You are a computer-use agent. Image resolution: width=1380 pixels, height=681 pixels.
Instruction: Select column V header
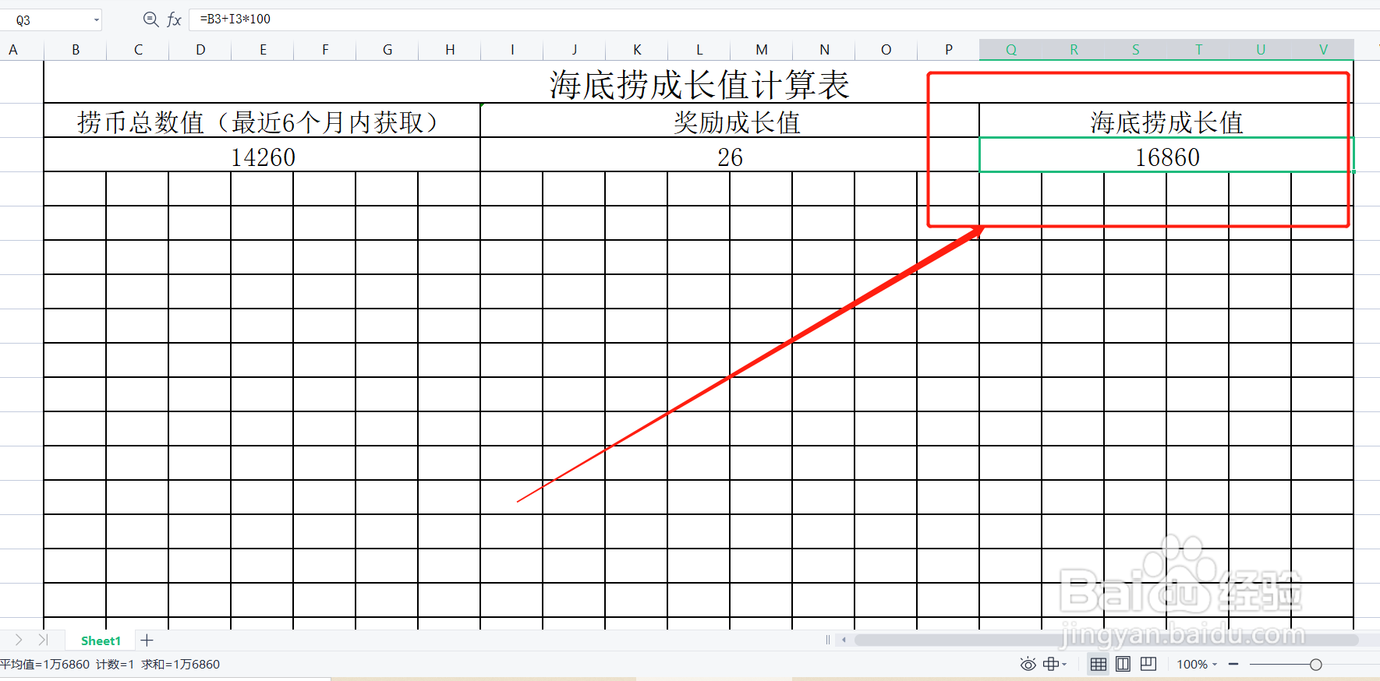click(1323, 50)
